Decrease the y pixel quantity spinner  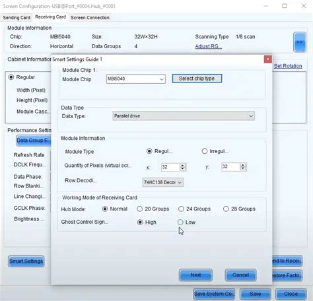click(x=242, y=168)
